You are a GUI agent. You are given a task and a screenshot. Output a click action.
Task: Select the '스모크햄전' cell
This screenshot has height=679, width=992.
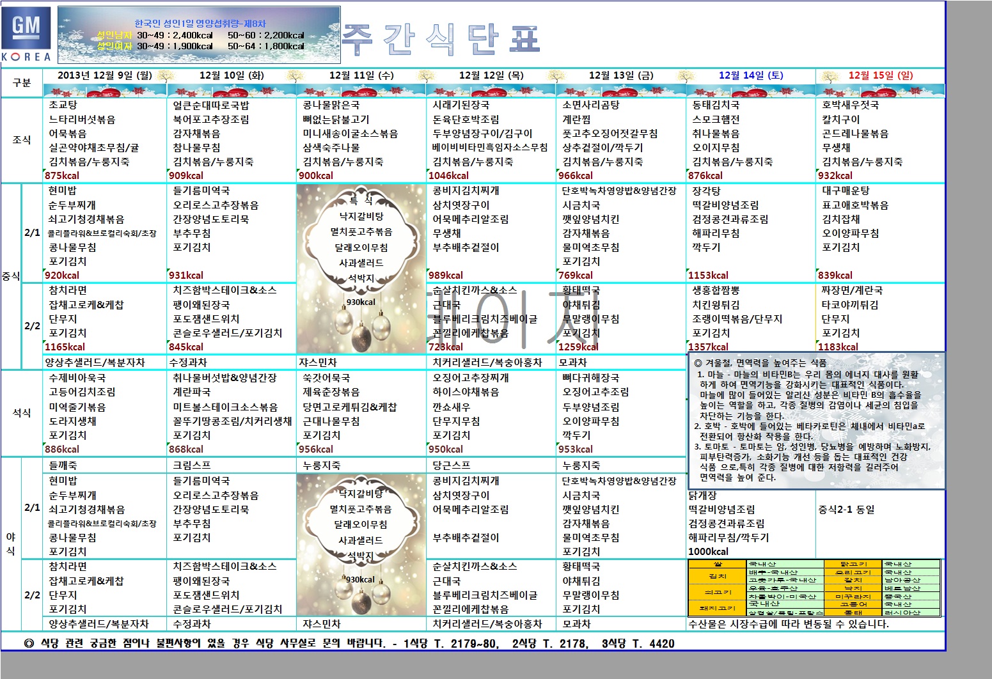715,120
